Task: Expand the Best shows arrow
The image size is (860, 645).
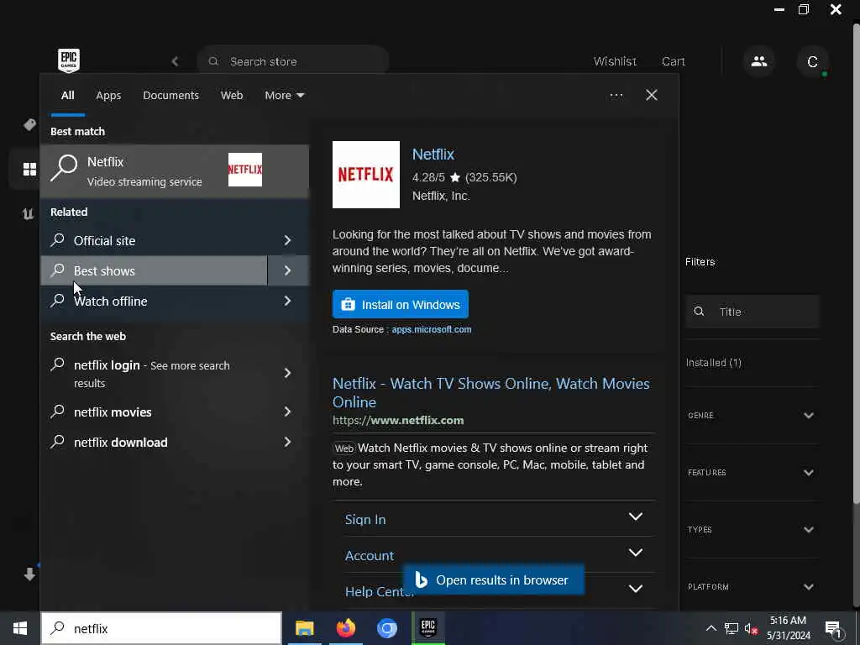Action: [287, 270]
